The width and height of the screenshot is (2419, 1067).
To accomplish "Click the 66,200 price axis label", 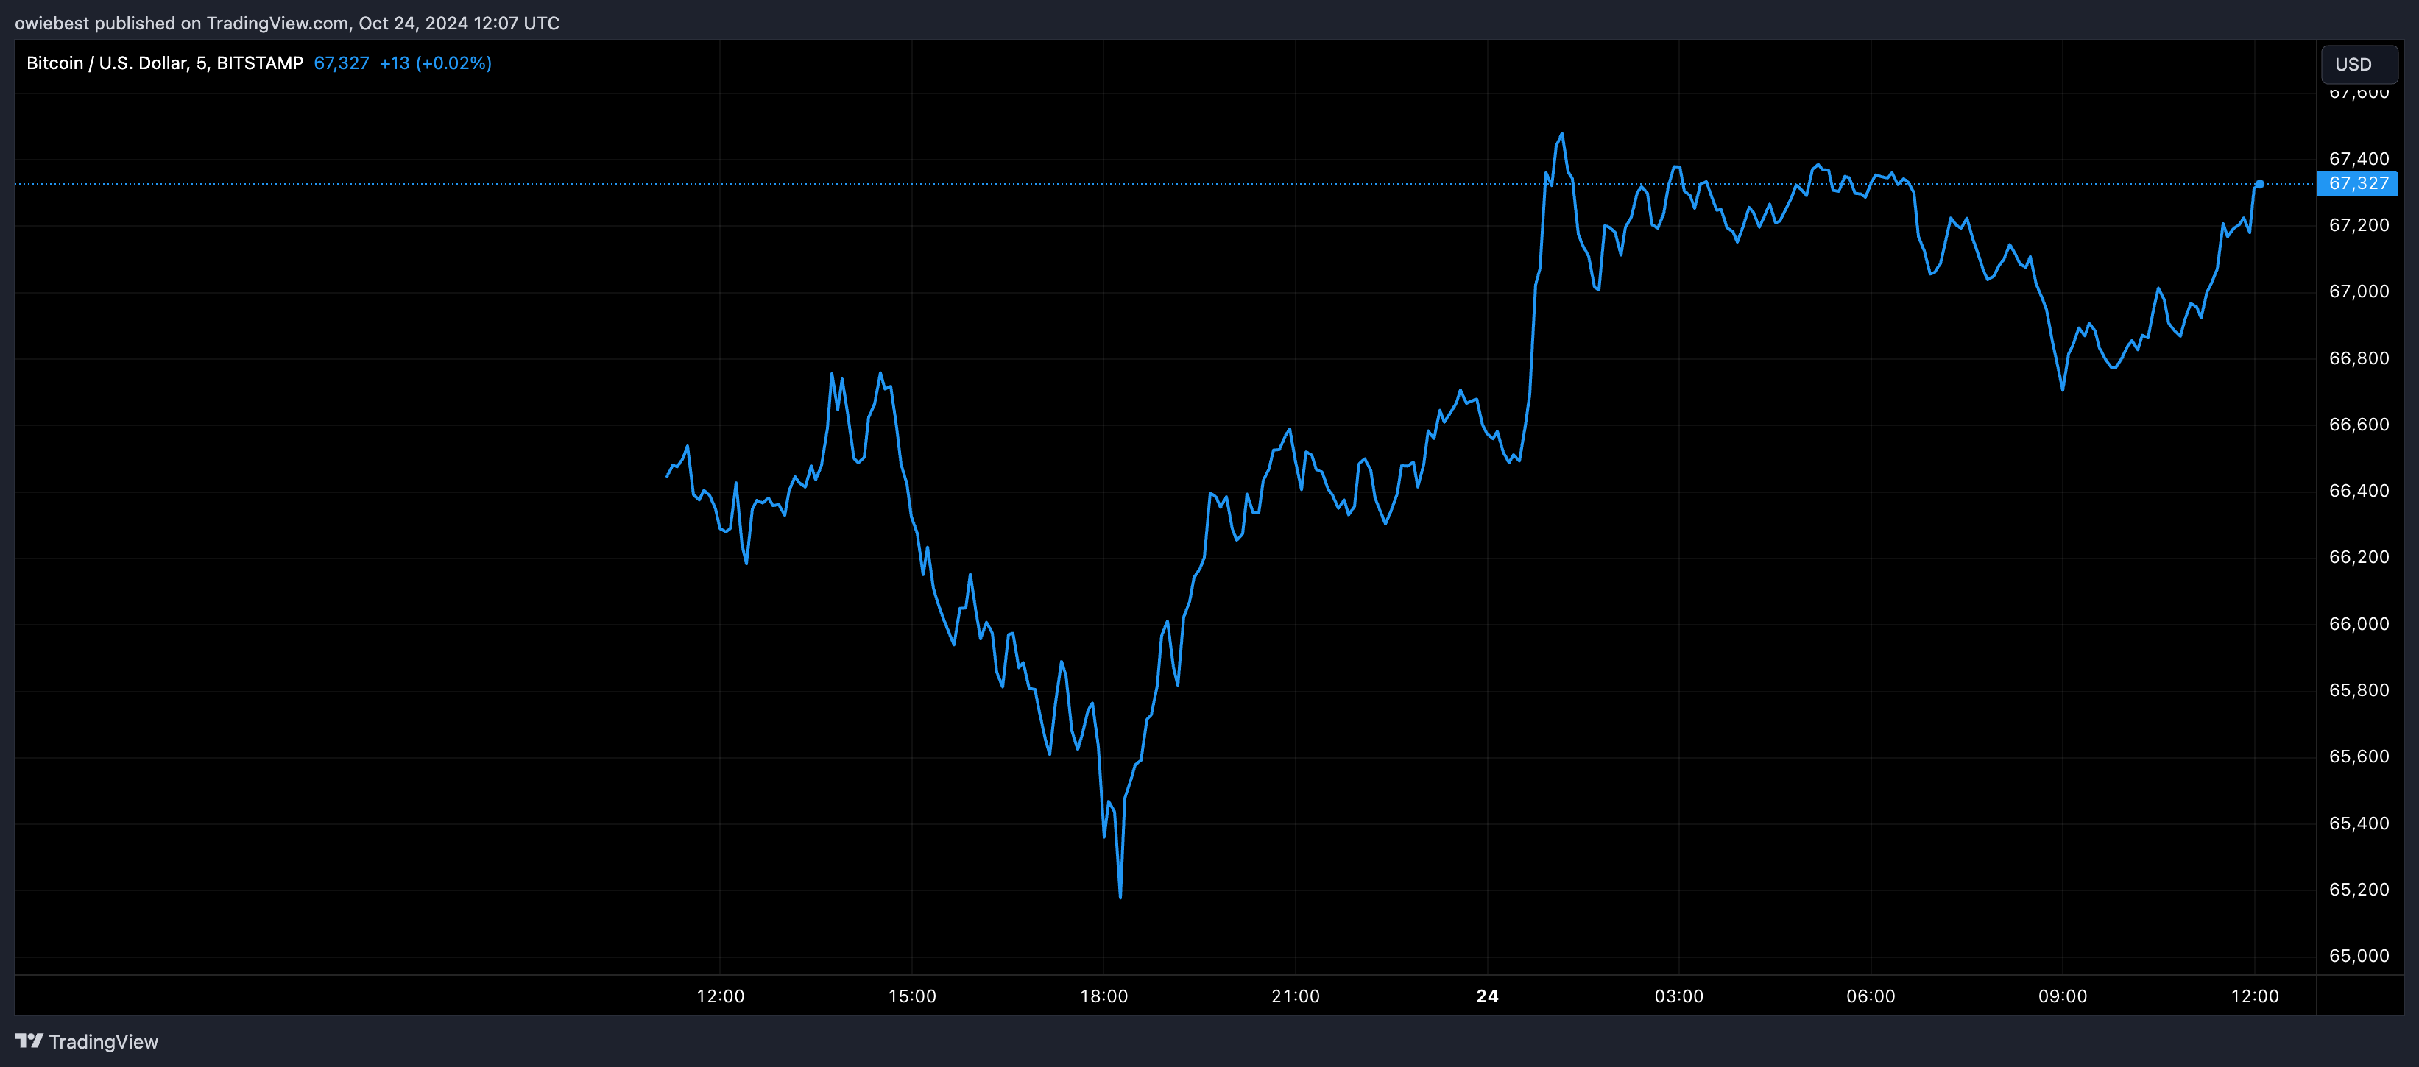I will (2359, 558).
